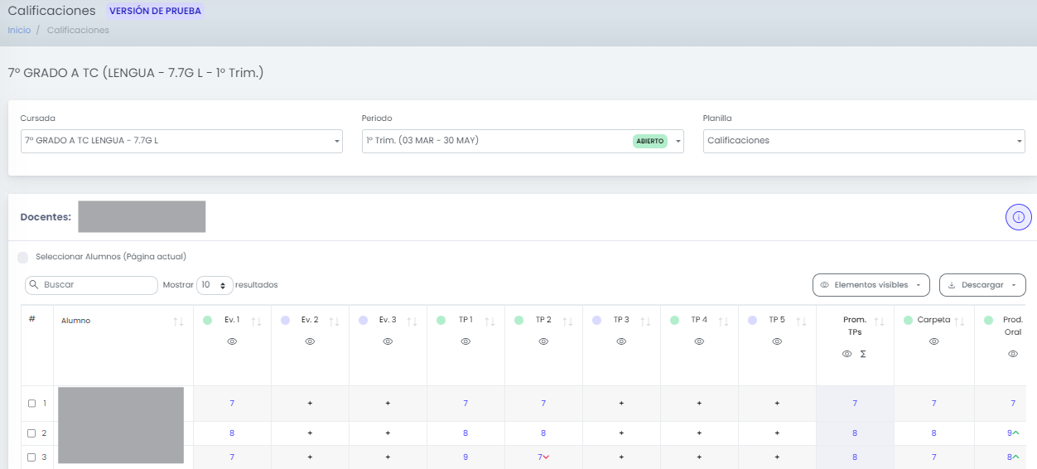The height and width of the screenshot is (469, 1037).
Task: Click the search magnifier icon
Action: [34, 285]
